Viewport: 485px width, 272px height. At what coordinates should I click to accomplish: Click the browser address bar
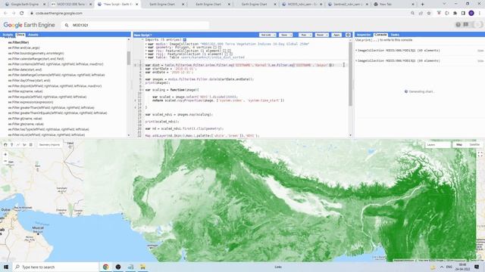217,14
